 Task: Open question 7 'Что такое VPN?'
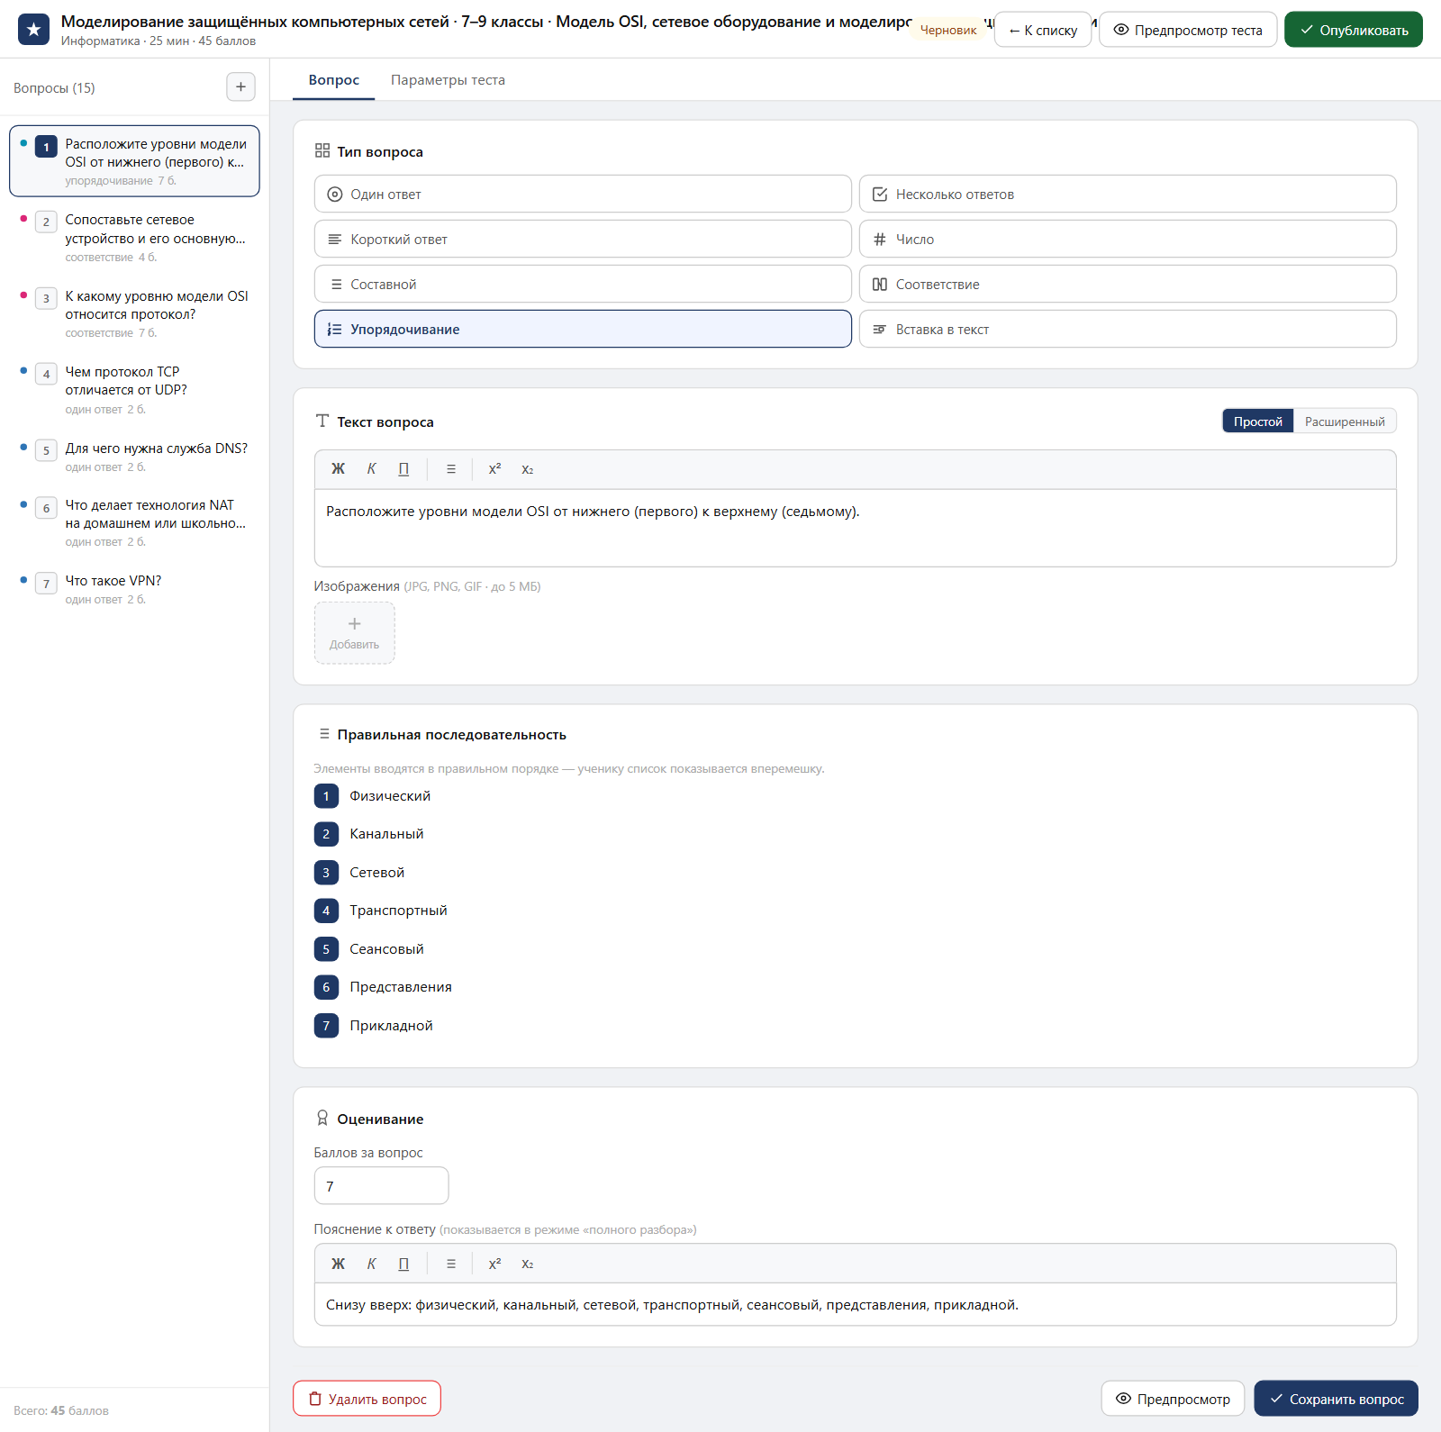(134, 590)
